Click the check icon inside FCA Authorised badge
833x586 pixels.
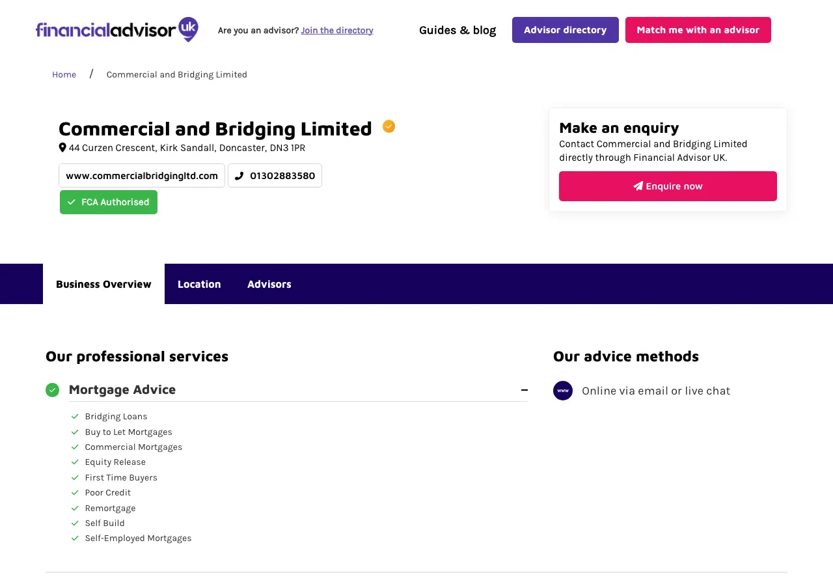click(72, 202)
